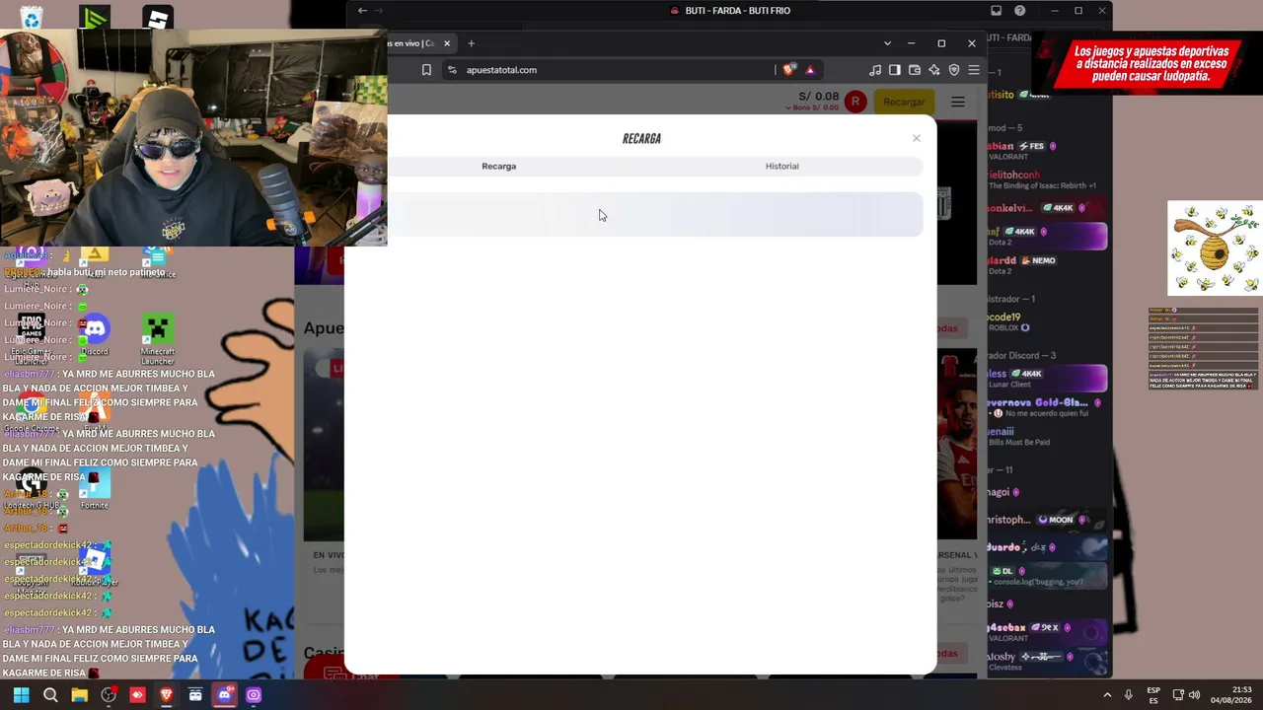Select the member with the MOON tag
The height and width of the screenshot is (710, 1263).
pos(1048,520)
